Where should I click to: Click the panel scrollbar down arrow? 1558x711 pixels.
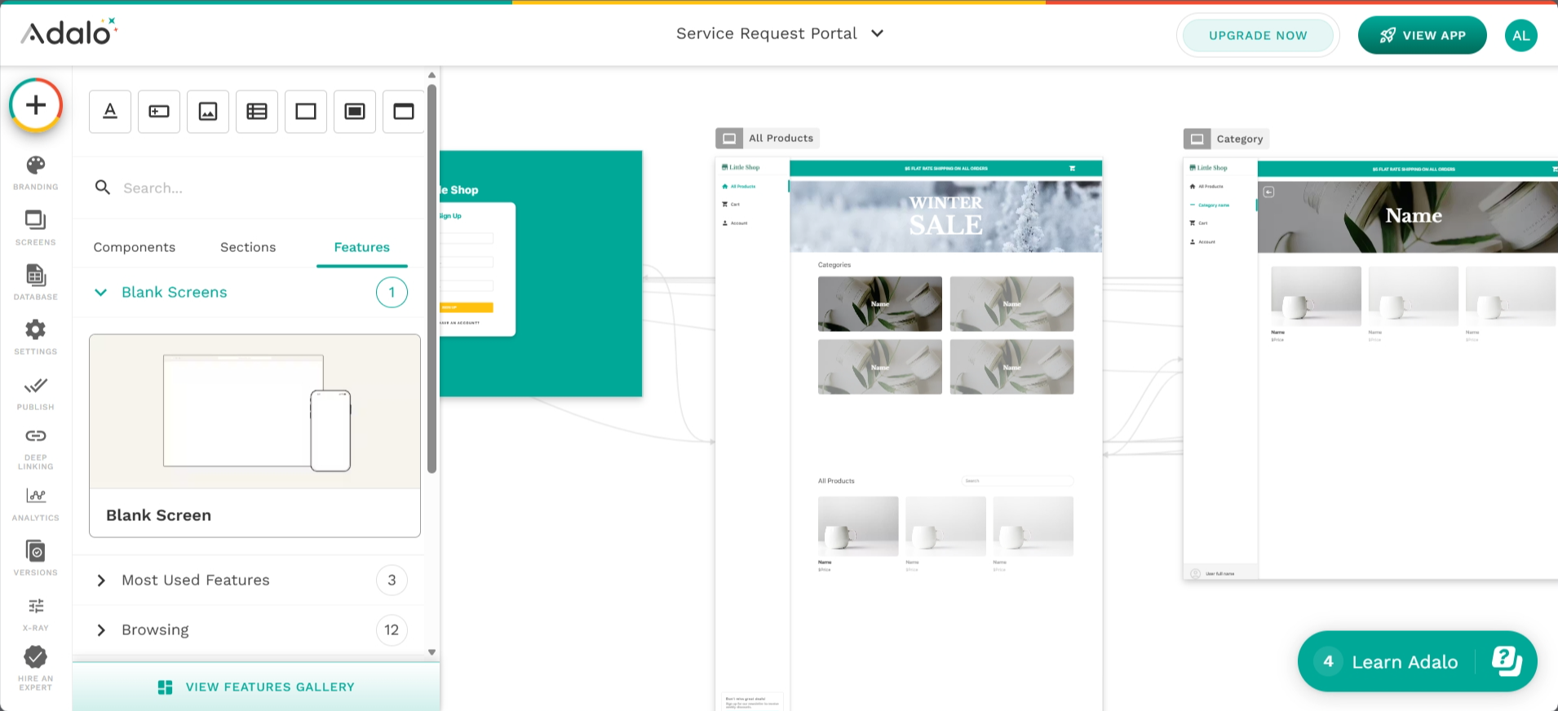click(432, 652)
